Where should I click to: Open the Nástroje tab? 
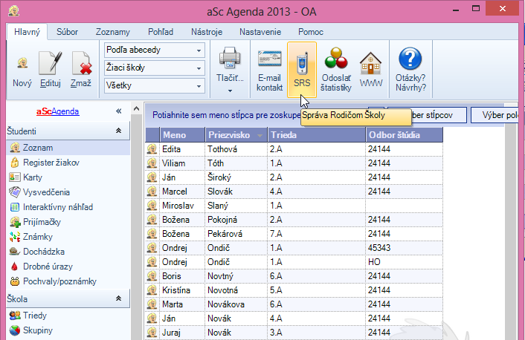207,32
